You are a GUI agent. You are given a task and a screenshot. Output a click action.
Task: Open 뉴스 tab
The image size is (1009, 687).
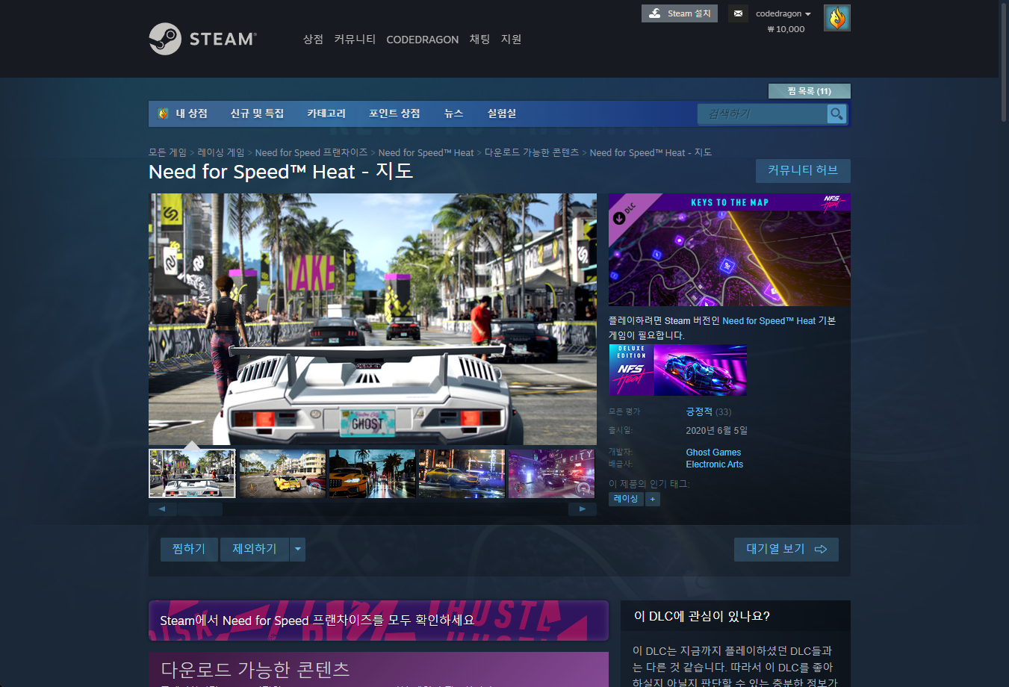tap(453, 114)
